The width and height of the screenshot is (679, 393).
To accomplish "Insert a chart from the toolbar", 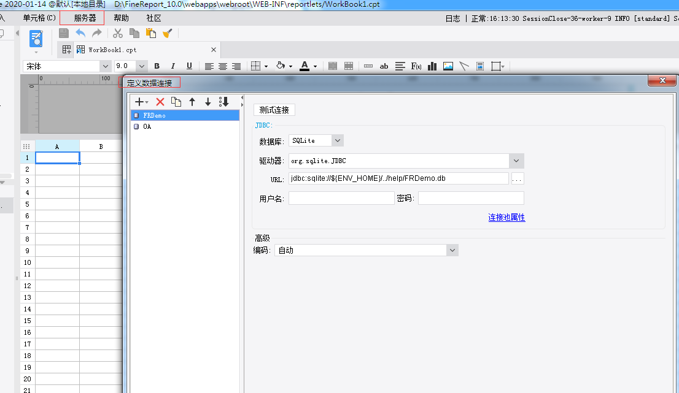I will click(432, 66).
